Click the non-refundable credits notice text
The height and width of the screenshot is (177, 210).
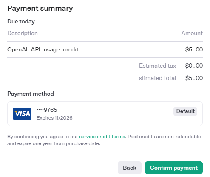click(164, 137)
